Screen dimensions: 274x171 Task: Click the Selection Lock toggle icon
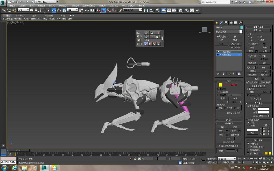135,159
